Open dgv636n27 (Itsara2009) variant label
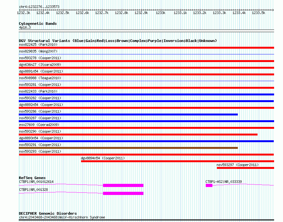 point(40,65)
